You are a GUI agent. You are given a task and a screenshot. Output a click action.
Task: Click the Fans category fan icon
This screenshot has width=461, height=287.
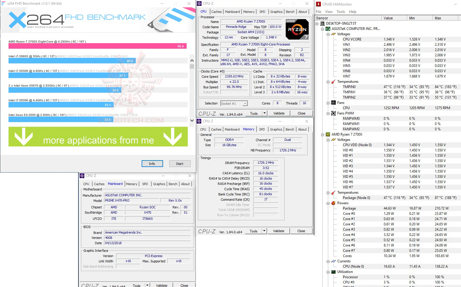click(333, 103)
